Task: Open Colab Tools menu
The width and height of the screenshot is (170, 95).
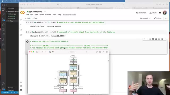Action: click(x=54, y=15)
